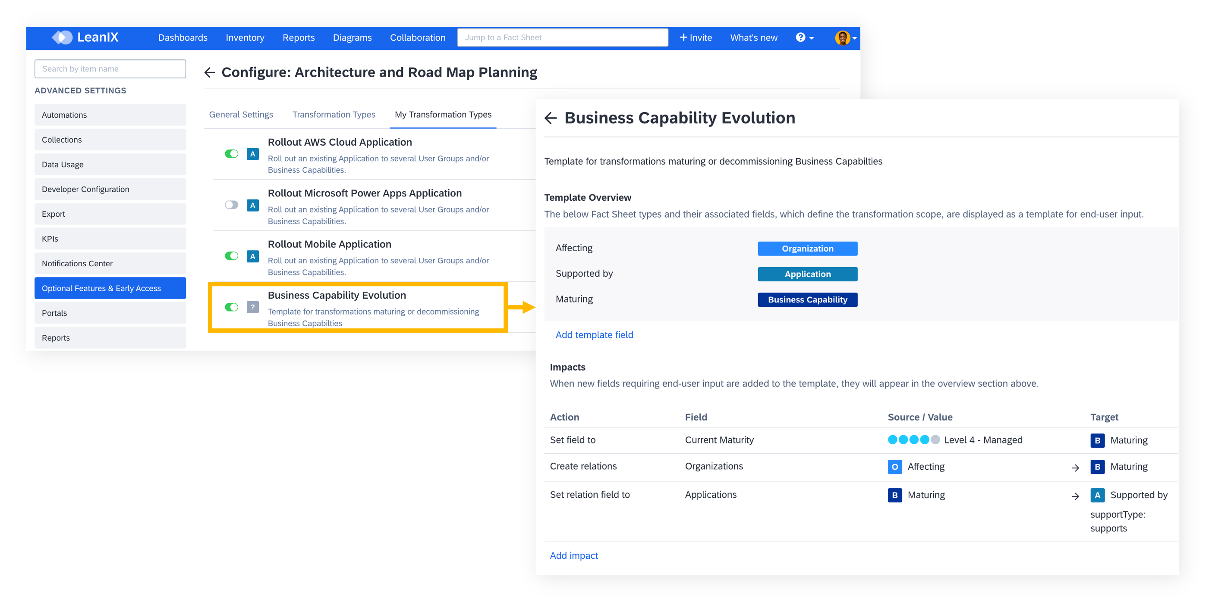Click 'supportType: supports' text
The image size is (1212, 608).
pos(1118,521)
